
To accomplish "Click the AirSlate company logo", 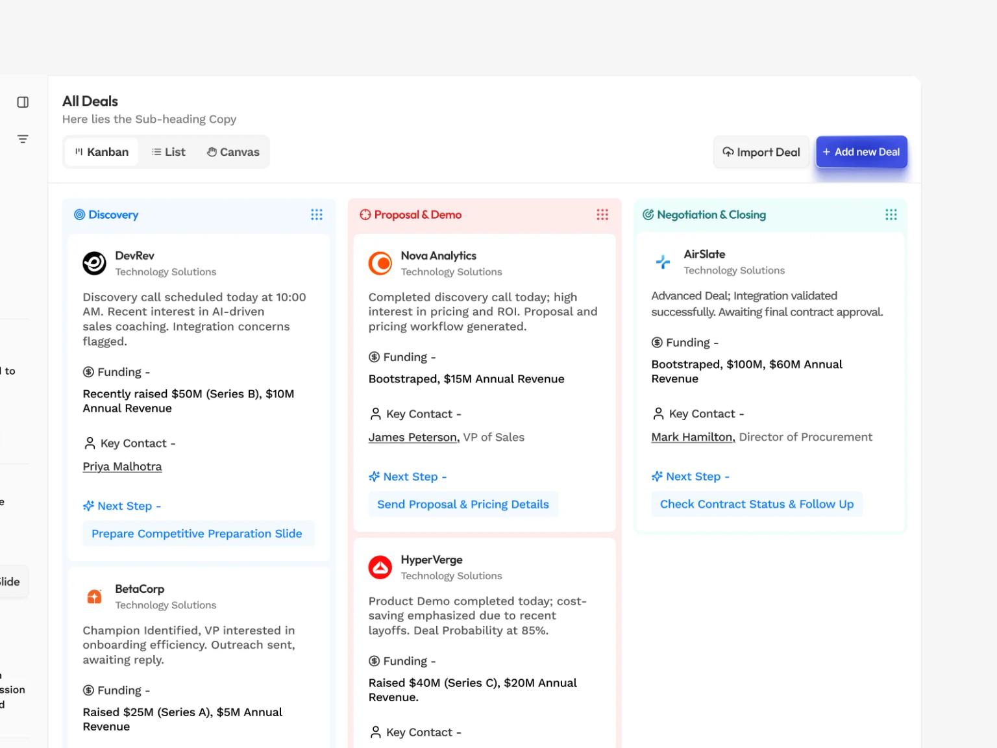I will pos(663,262).
